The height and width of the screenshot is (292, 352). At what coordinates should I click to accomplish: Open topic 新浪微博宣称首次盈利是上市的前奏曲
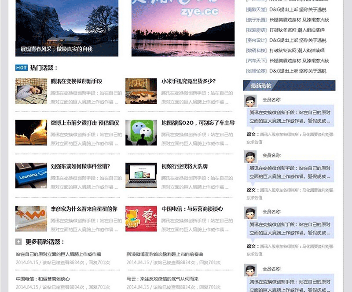pos(165,254)
